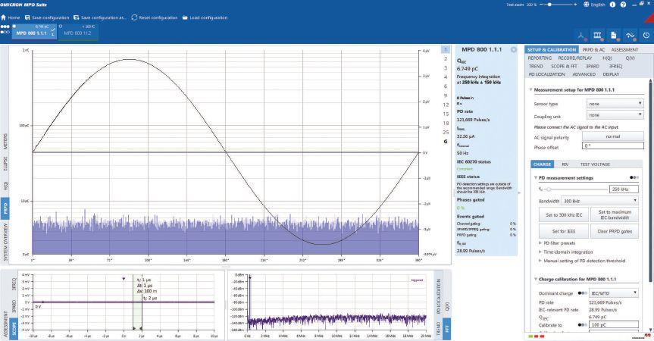Open the RECORD/REPLAY tab
Viewport: 654px width, 341px height.
574,58
